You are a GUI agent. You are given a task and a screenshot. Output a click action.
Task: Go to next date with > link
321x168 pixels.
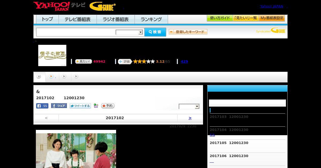tap(190, 118)
